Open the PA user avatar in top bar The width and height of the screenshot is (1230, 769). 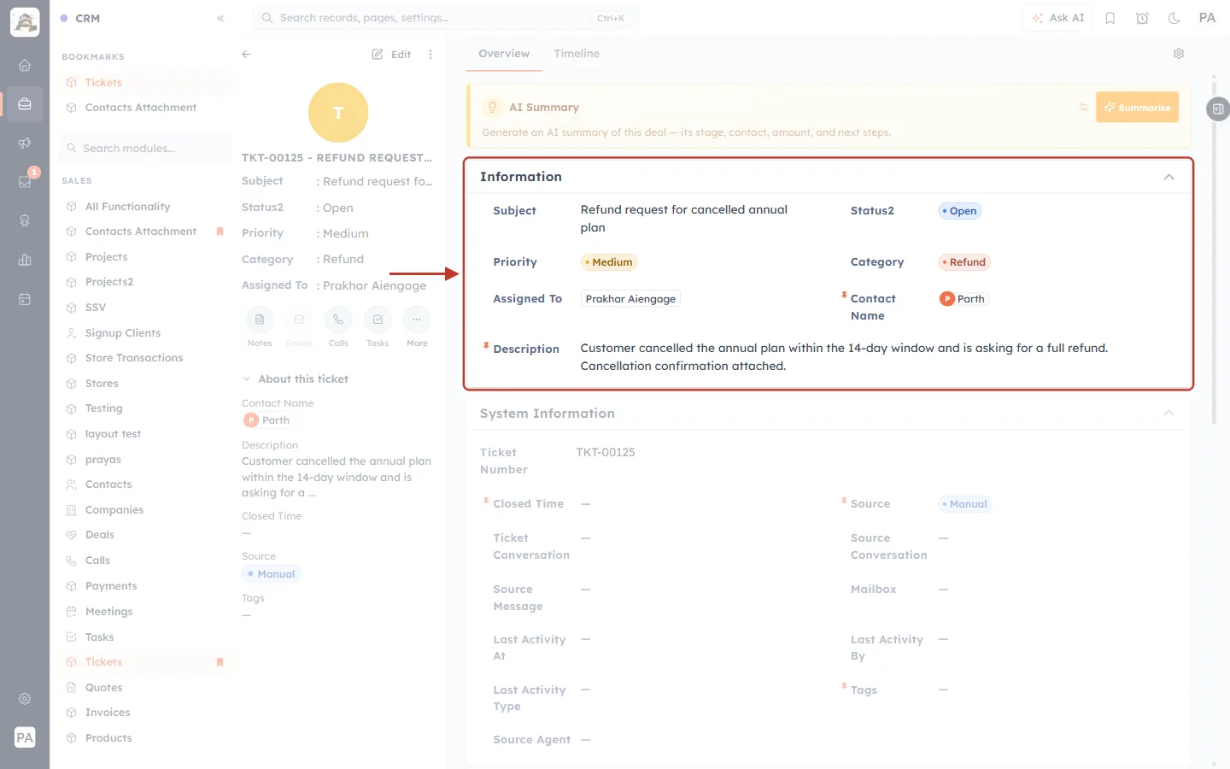pos(1207,18)
